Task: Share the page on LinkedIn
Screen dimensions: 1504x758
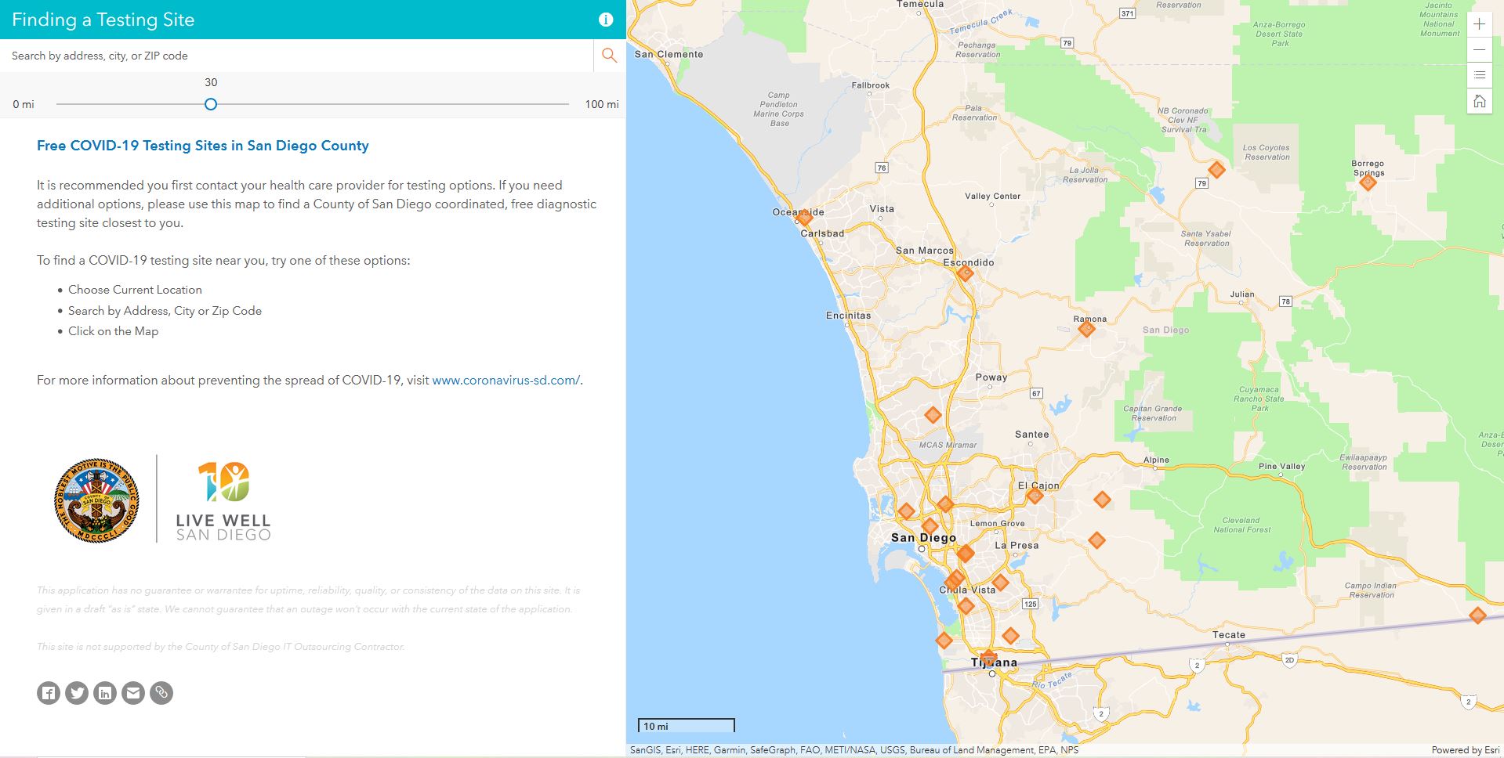Action: (x=105, y=693)
